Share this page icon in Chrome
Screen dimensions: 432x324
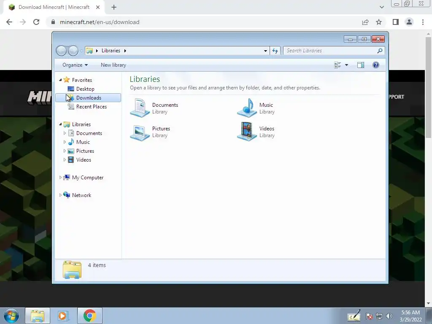[365, 22]
